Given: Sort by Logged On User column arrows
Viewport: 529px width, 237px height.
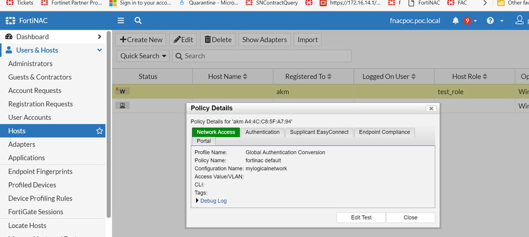Looking at the screenshot, I should click(x=413, y=77).
